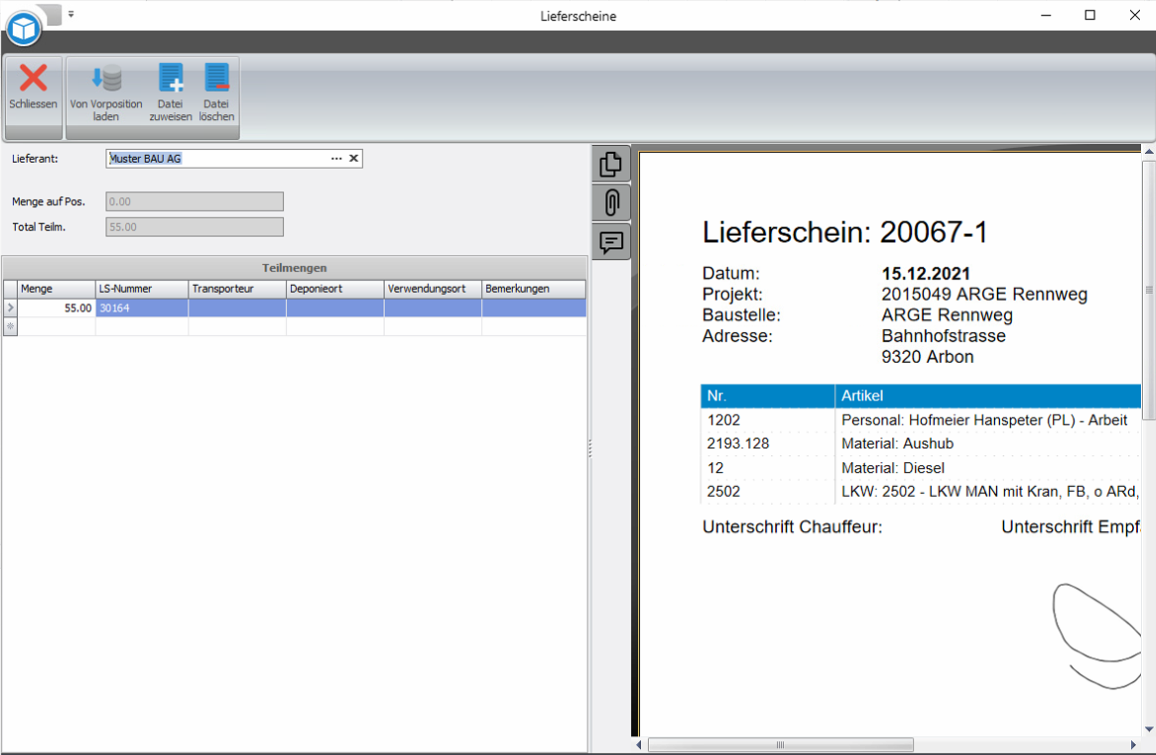Click the paperclip attachment icon
This screenshot has height=755, width=1156.
tap(611, 203)
